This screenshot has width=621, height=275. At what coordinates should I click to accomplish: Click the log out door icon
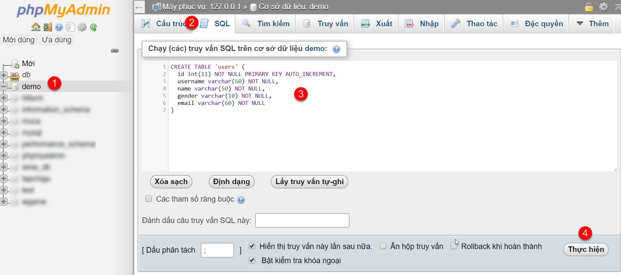[47, 27]
